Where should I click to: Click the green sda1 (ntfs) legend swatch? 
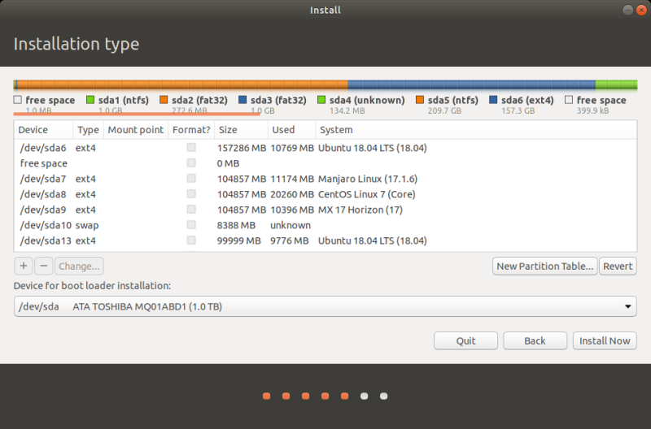[x=90, y=100]
